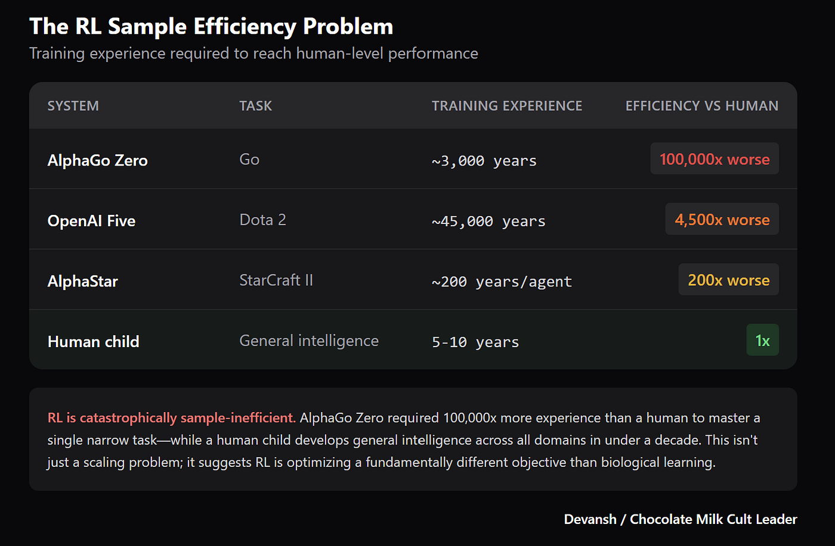The image size is (835, 546).
Task: Select the "~45,000 years" training value
Action: [x=488, y=221]
